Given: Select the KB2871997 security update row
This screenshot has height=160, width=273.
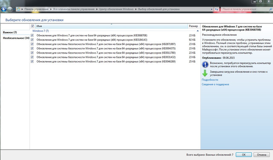Looking at the screenshot, I should tap(106, 44).
